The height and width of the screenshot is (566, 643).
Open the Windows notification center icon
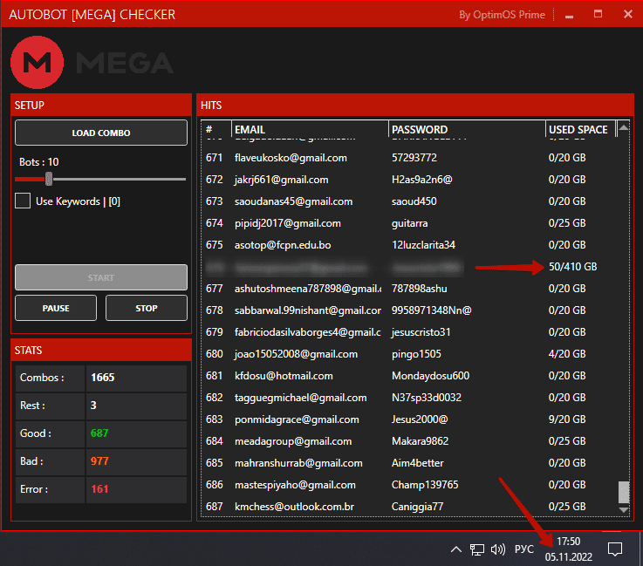point(615,549)
